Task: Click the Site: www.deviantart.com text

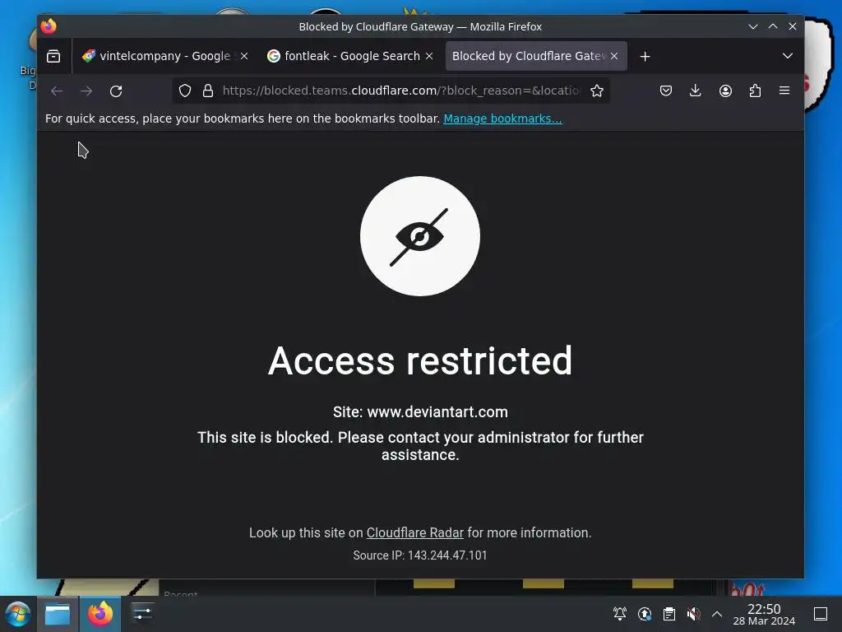Action: point(420,412)
